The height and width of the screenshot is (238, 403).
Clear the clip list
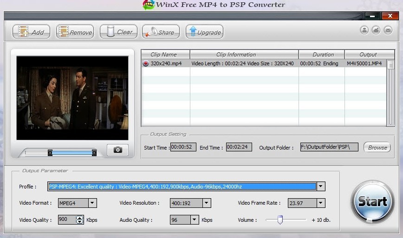coord(118,32)
